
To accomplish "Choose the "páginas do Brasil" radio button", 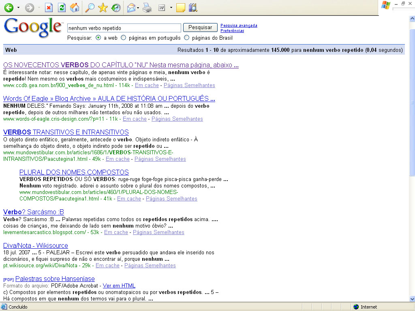I will point(187,38).
